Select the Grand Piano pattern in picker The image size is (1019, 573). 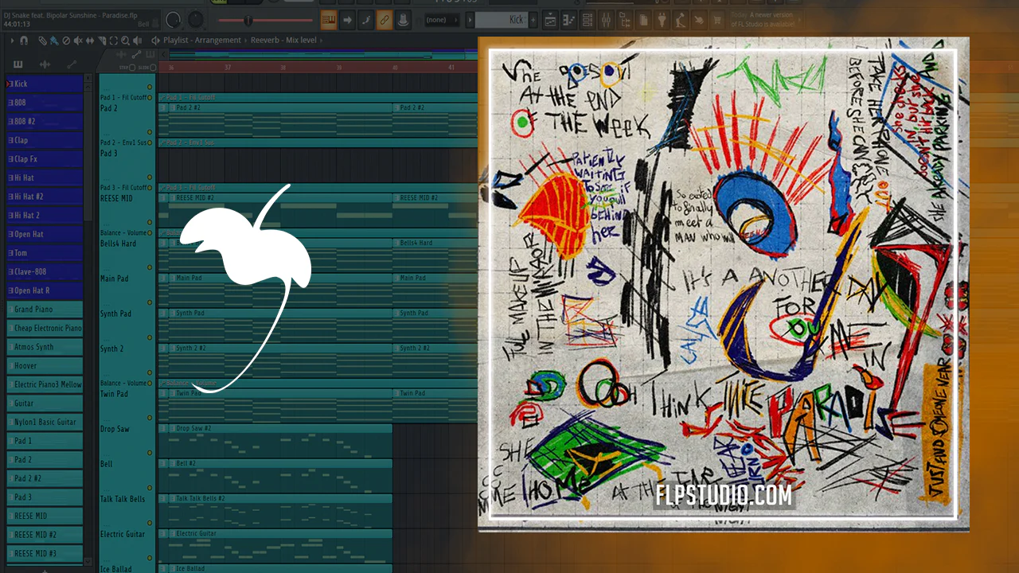[x=45, y=310]
